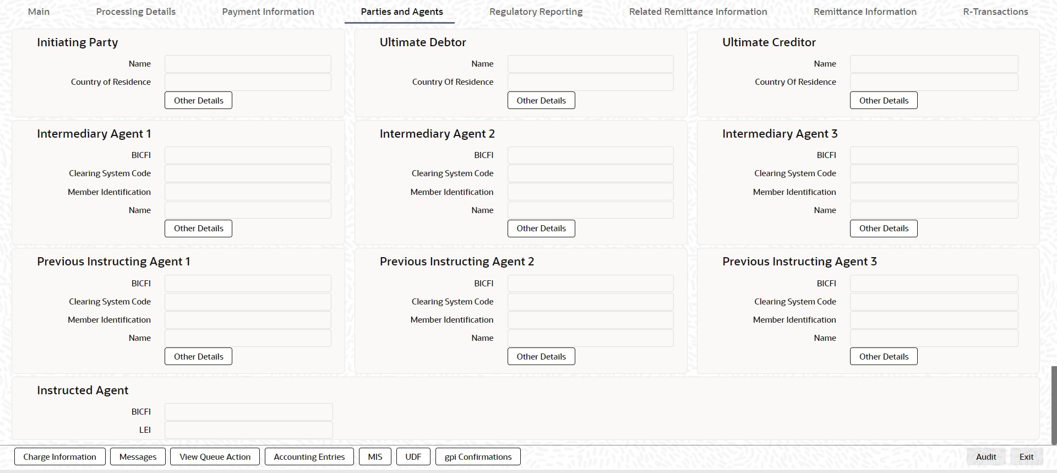Open the Messages screen
1057x473 pixels.
pyautogui.click(x=138, y=456)
